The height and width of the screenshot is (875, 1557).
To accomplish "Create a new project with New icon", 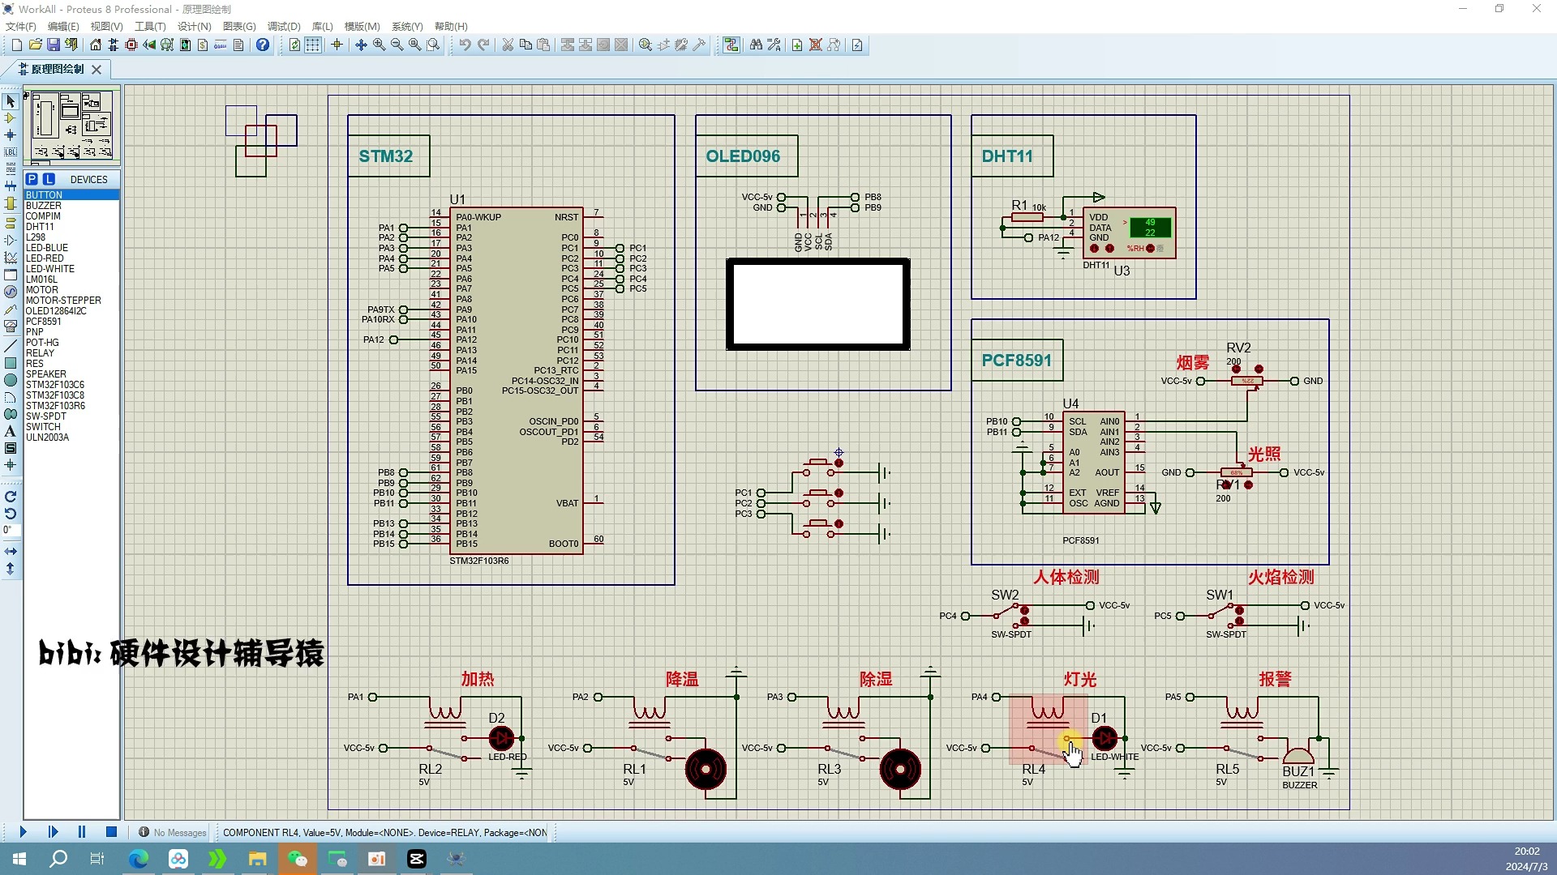I will 16,45.
